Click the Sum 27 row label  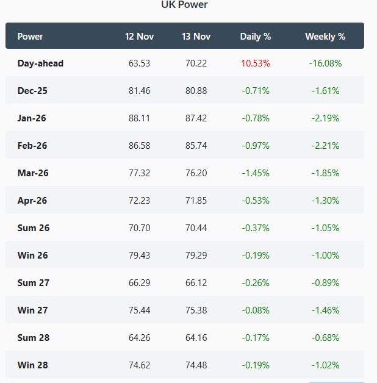click(34, 283)
